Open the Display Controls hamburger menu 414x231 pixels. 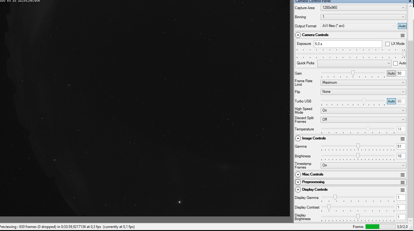coord(402,190)
